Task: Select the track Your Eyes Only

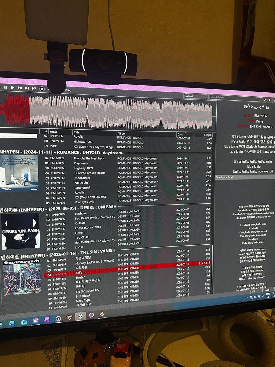Action: point(85,202)
